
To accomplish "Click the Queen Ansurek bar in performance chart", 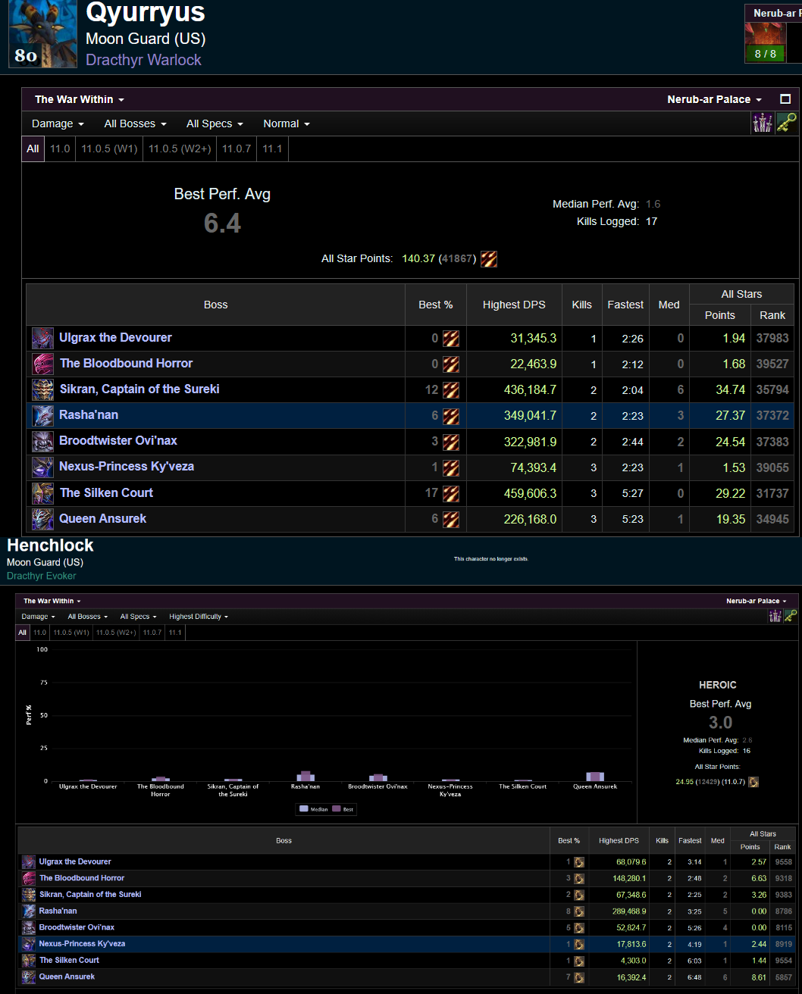I will pos(595,777).
